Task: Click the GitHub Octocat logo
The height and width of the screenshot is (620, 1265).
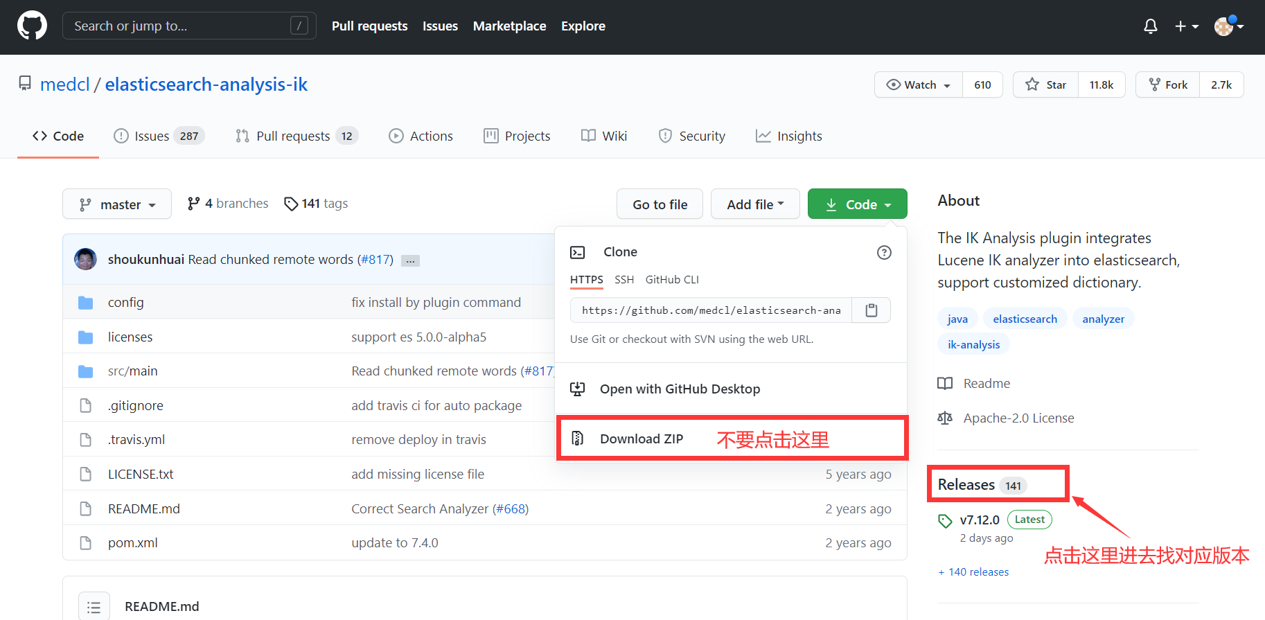Action: [32, 26]
